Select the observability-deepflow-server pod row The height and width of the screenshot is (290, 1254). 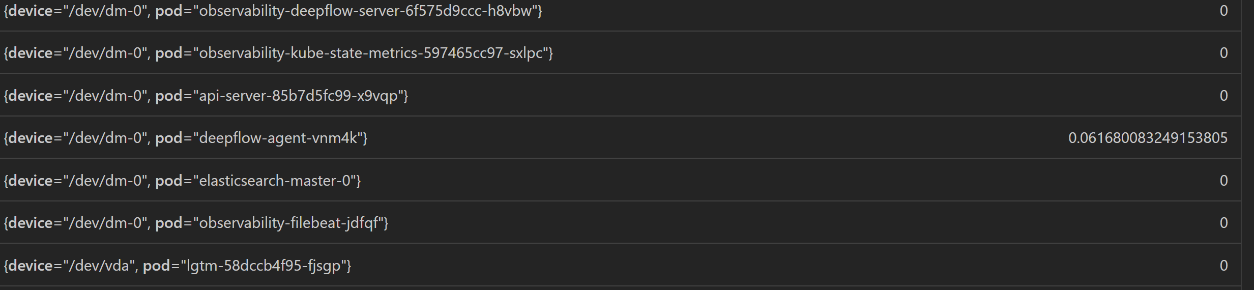(620, 11)
